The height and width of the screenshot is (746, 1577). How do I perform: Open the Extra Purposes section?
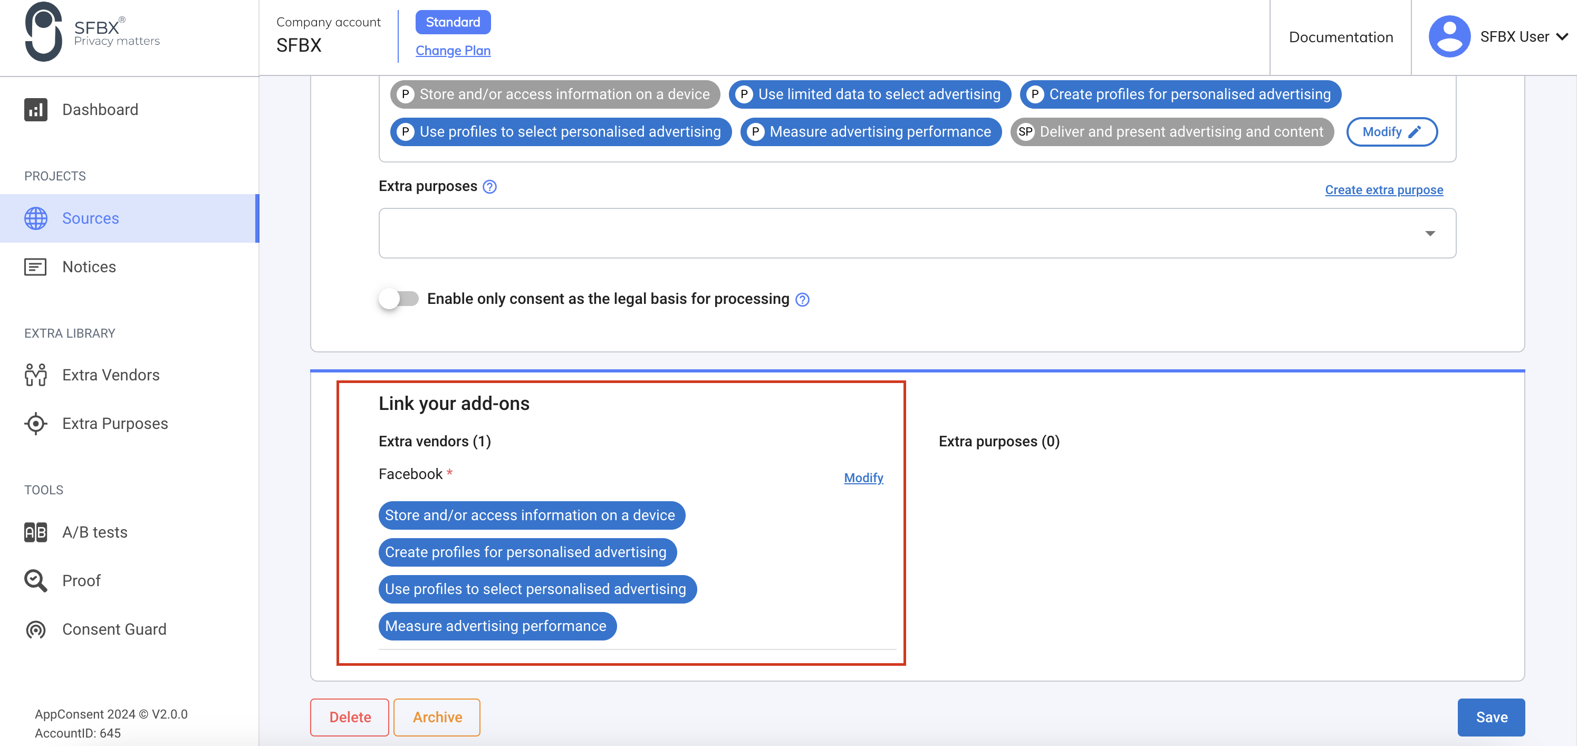pos(114,423)
